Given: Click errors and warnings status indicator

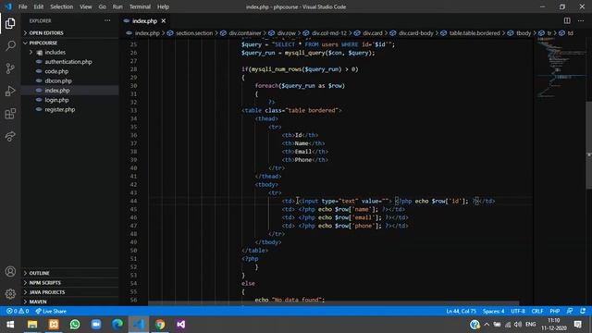Looking at the screenshot, I should [x=18, y=311].
